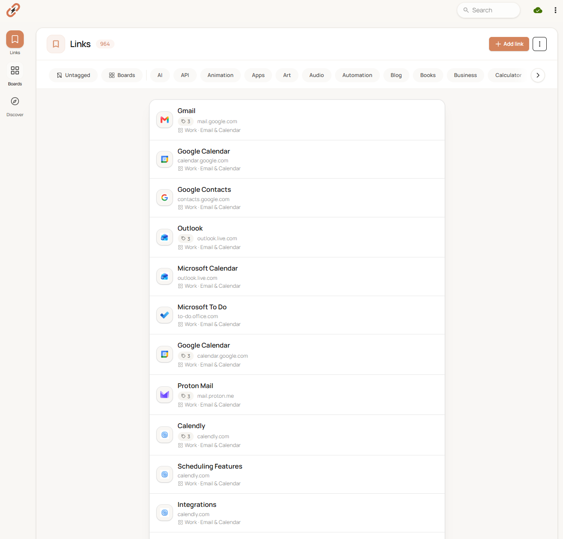Open the Proton Mail link title
This screenshot has width=563, height=539.
[x=195, y=386]
